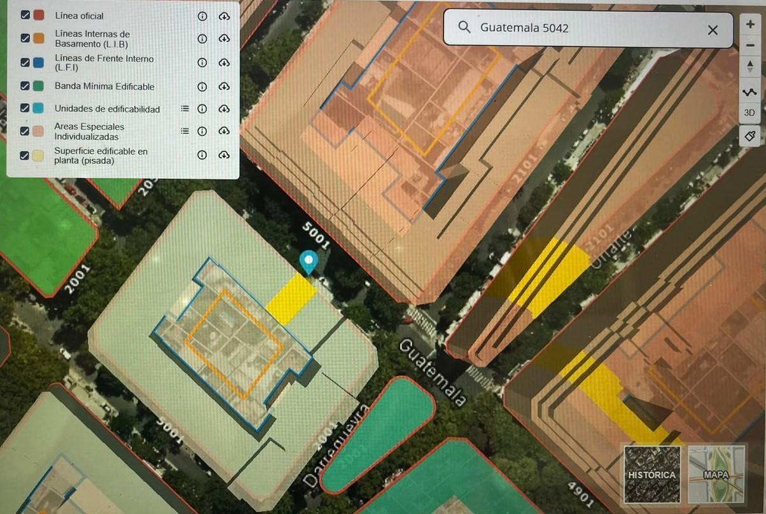The height and width of the screenshot is (514, 766).
Task: Show info for Lineas de Frente Interno
Action: click(x=202, y=62)
